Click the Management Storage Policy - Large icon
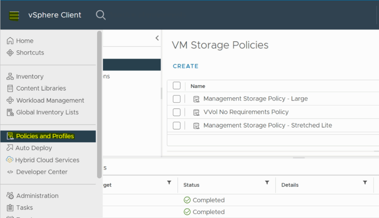This screenshot has width=379, height=218. coord(196,99)
